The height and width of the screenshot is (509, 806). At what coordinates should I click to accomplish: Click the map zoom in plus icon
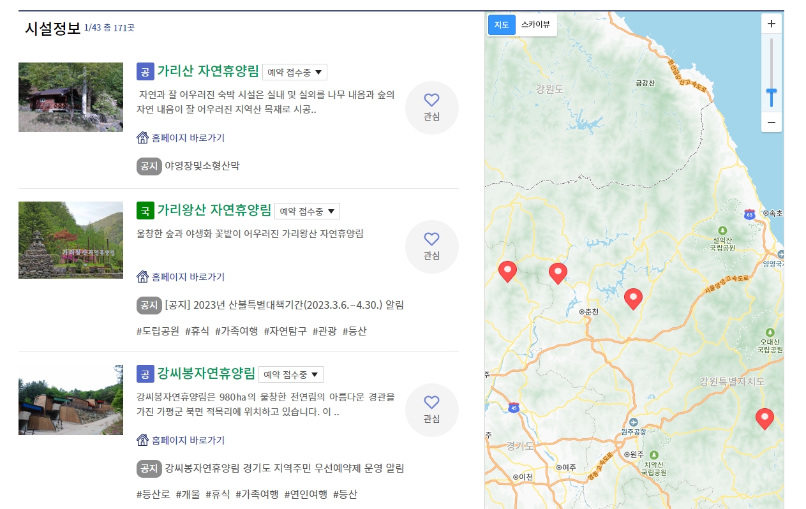(771, 23)
